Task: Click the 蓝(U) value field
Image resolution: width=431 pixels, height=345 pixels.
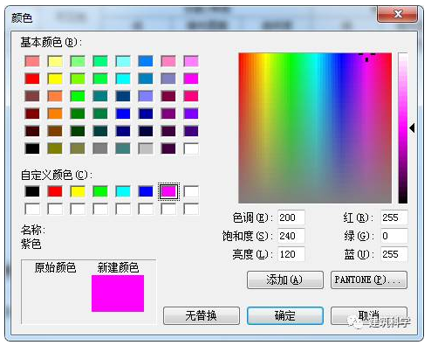Action: point(394,254)
